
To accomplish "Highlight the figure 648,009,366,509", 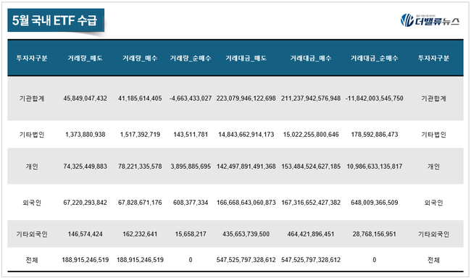I will tap(375, 203).
